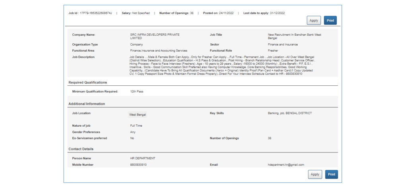Click the email hdepartment.hr@gmail.com
This screenshot has width=407, height=195.
click(x=286, y=165)
